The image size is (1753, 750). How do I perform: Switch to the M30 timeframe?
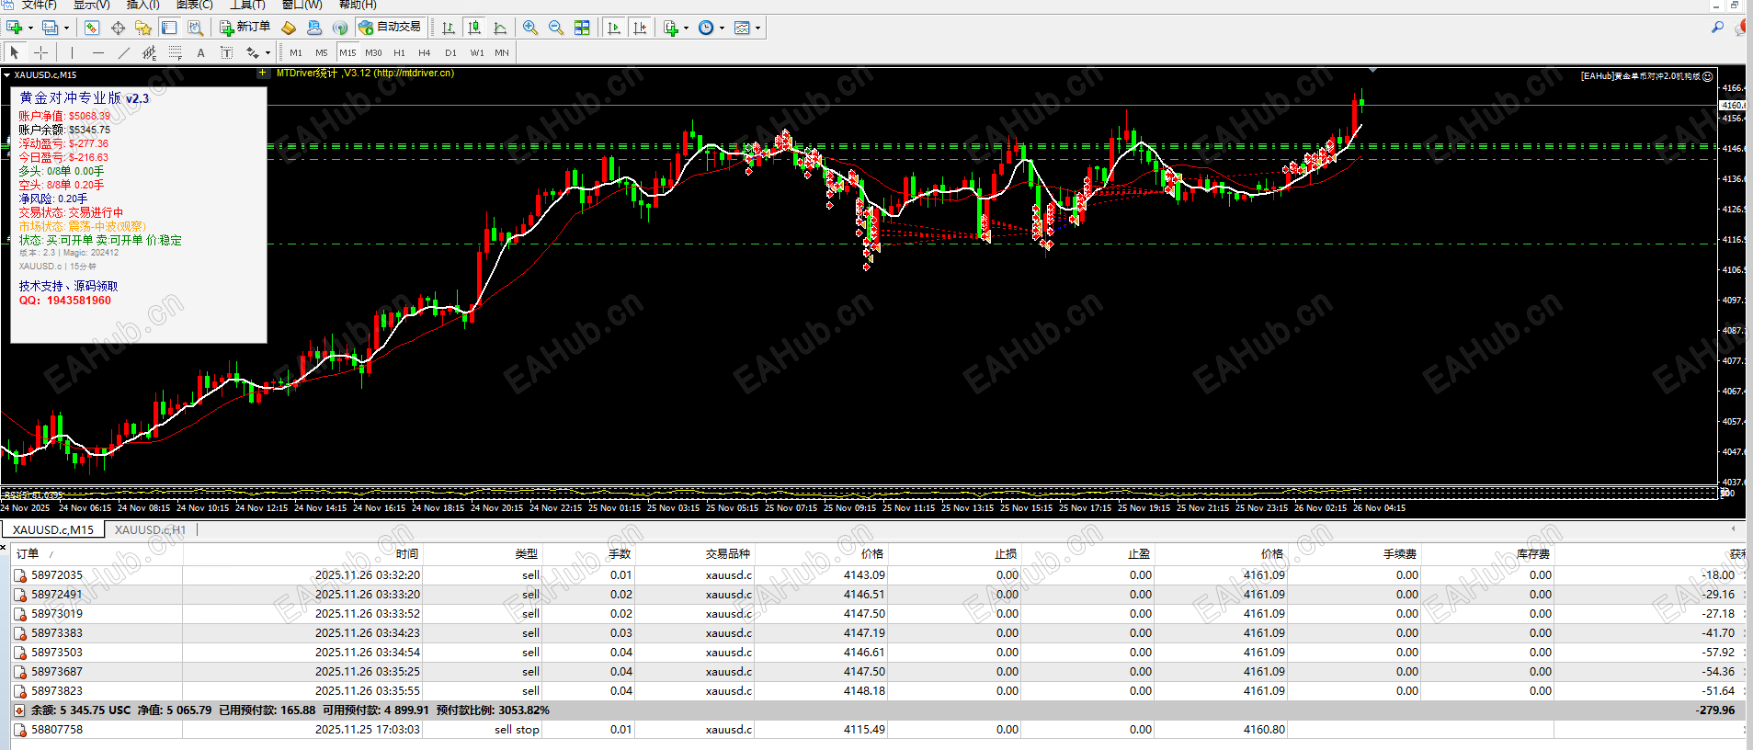pos(373,52)
